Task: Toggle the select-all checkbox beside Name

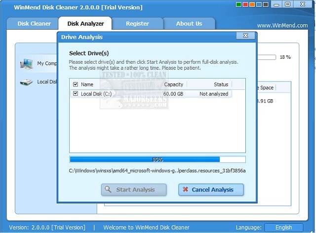Action: (x=76, y=84)
